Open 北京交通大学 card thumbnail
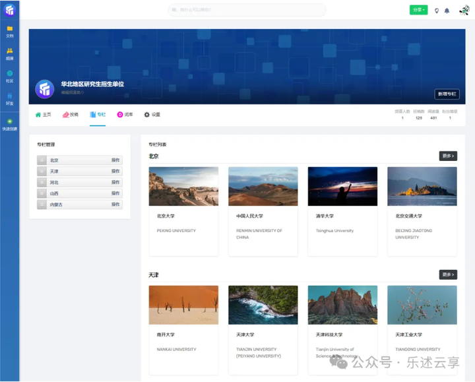The width and height of the screenshot is (475, 382). 422,186
